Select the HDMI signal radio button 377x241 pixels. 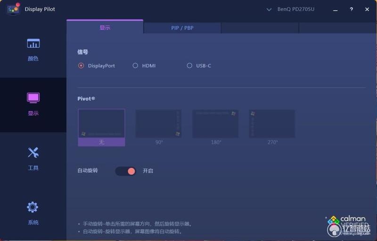[135, 65]
